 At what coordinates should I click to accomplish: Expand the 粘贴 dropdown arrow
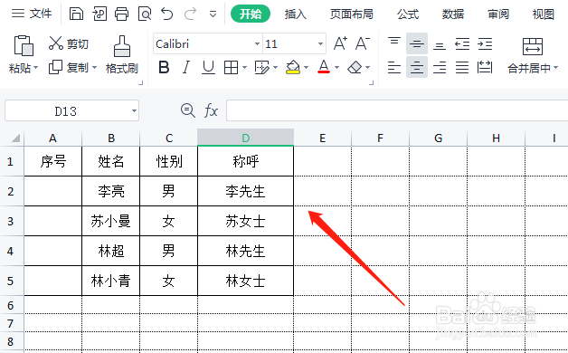pyautogui.click(x=36, y=68)
